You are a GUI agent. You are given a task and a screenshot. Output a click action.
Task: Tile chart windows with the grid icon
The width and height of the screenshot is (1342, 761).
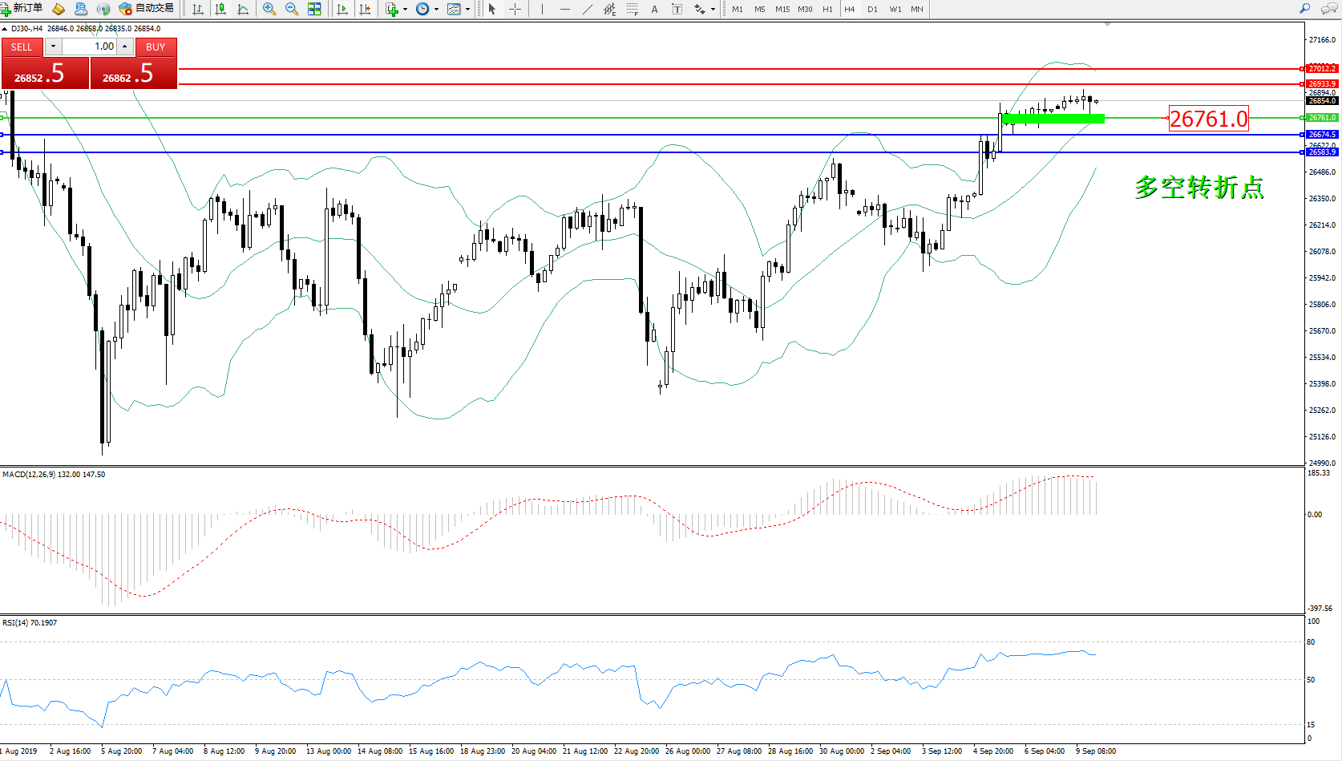pos(314,9)
